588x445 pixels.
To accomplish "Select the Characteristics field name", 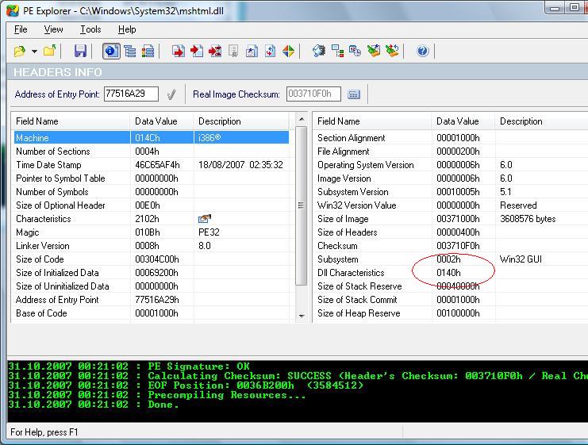I will [43, 219].
